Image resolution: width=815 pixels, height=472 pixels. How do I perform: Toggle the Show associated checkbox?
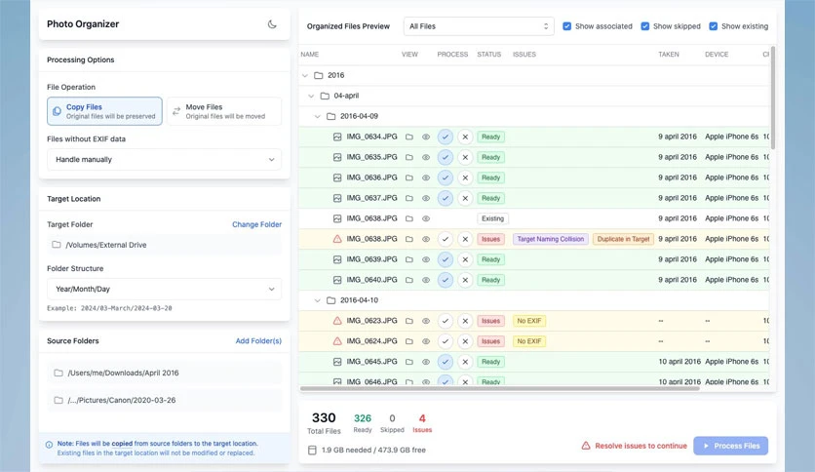pos(567,26)
